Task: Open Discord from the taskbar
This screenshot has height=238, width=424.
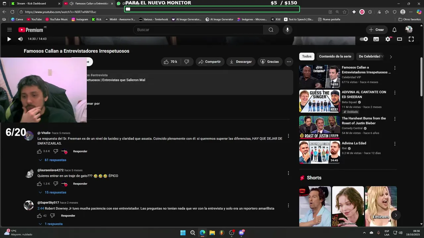Action: click(241, 233)
